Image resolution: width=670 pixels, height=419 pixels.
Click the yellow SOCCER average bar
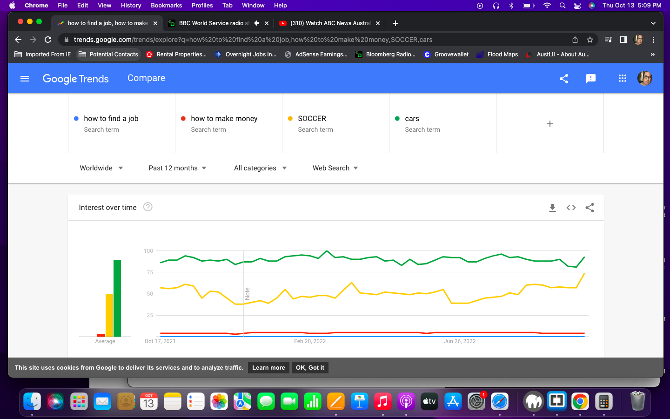click(x=109, y=315)
